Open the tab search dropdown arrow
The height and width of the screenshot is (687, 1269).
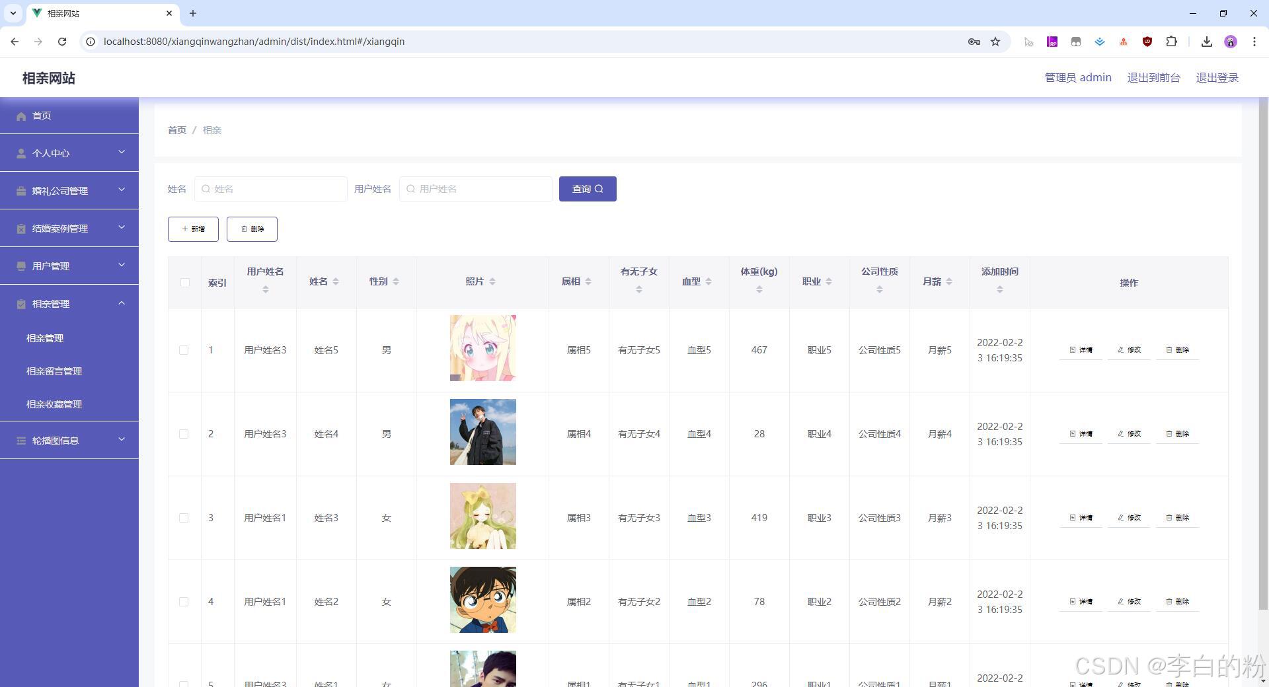click(x=13, y=13)
